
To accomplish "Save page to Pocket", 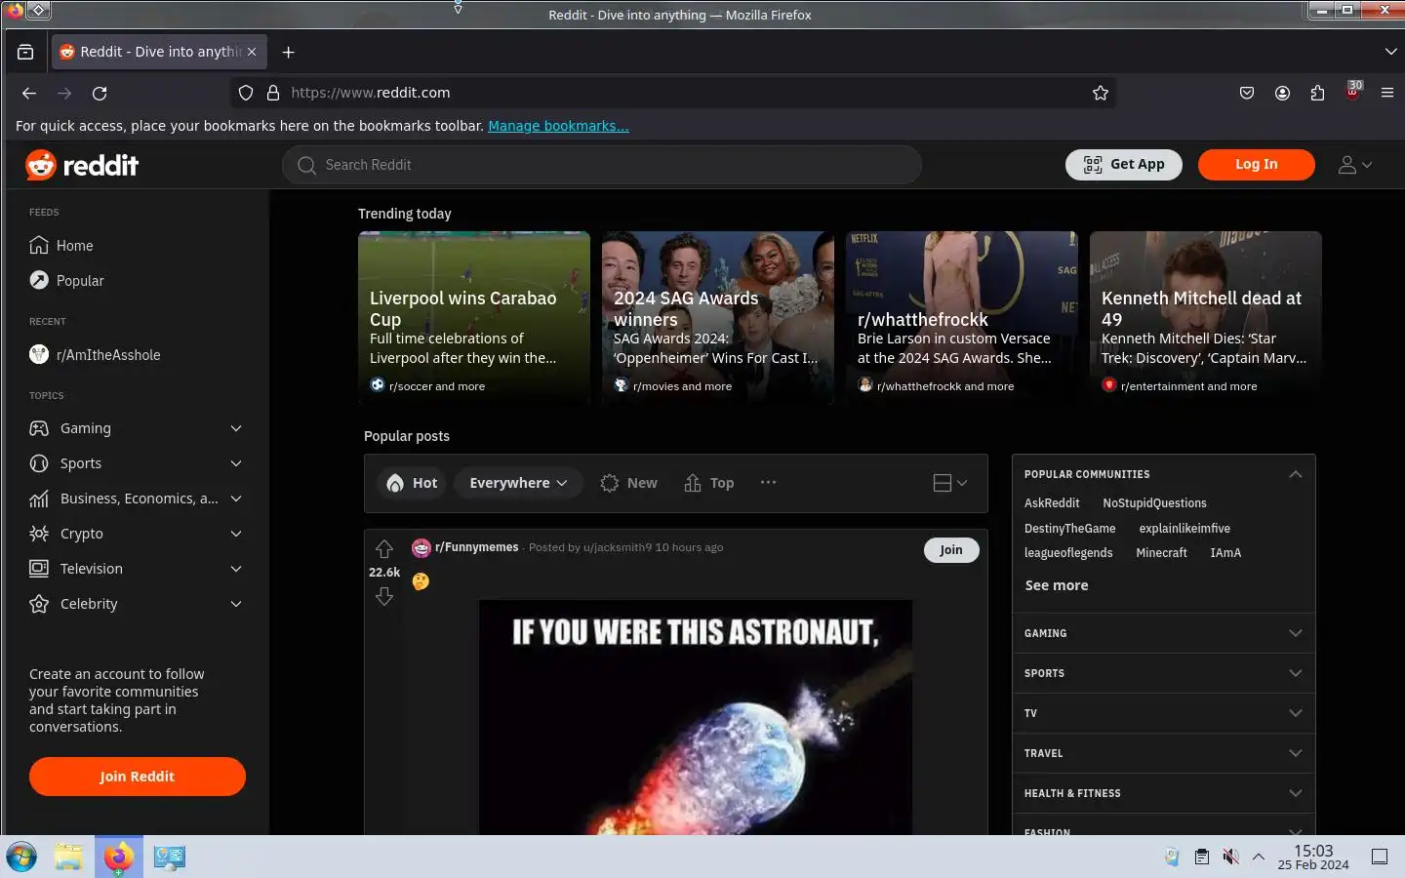I will click(x=1247, y=93).
